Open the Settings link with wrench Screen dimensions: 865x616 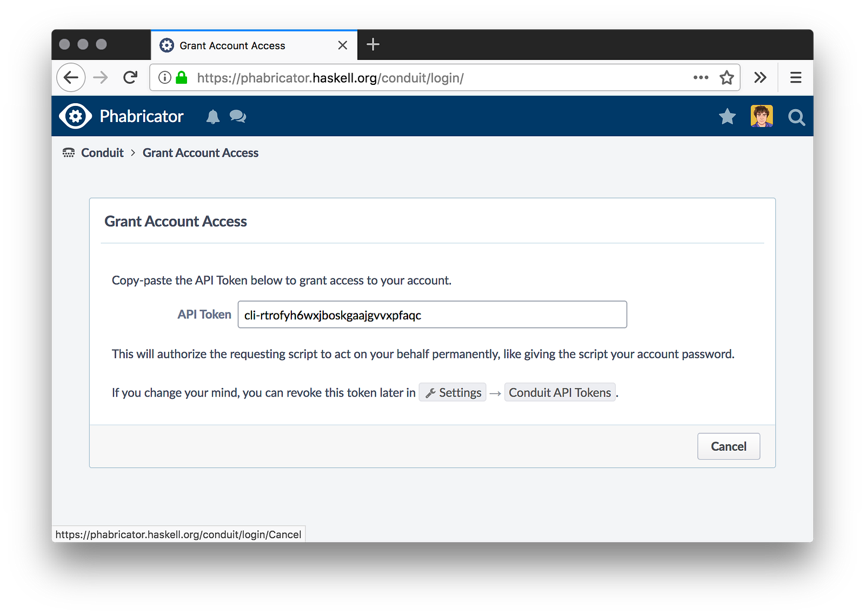tap(453, 392)
